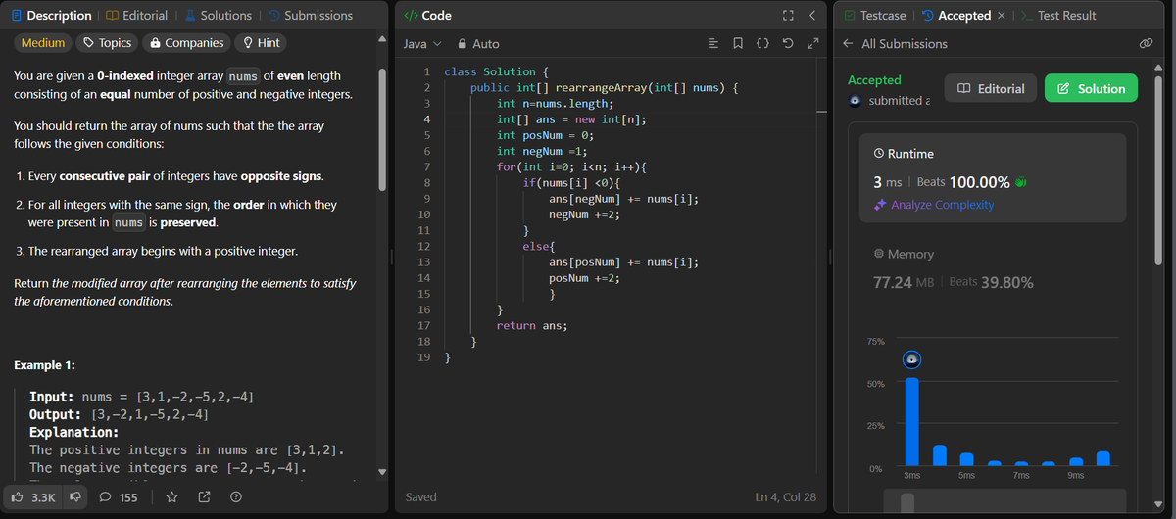Click the Editorial button in results
The width and height of the screenshot is (1176, 519).
coord(990,88)
